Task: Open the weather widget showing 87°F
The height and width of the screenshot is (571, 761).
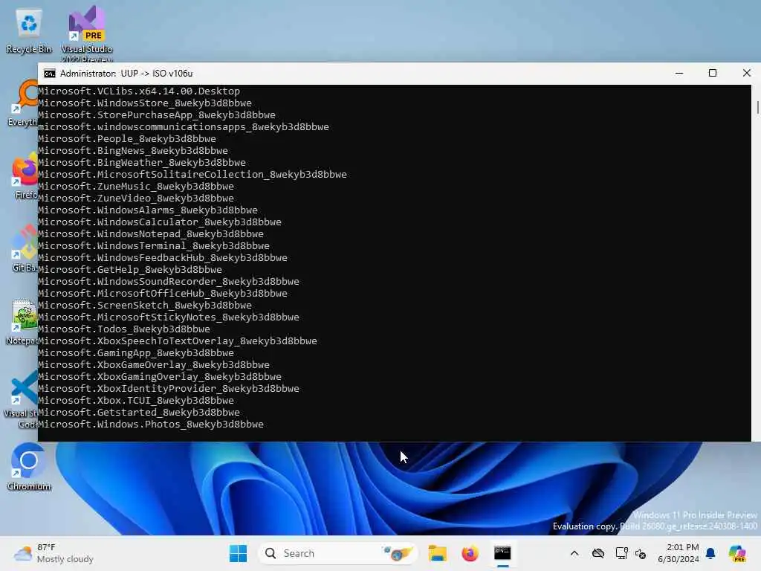Action: [54, 553]
